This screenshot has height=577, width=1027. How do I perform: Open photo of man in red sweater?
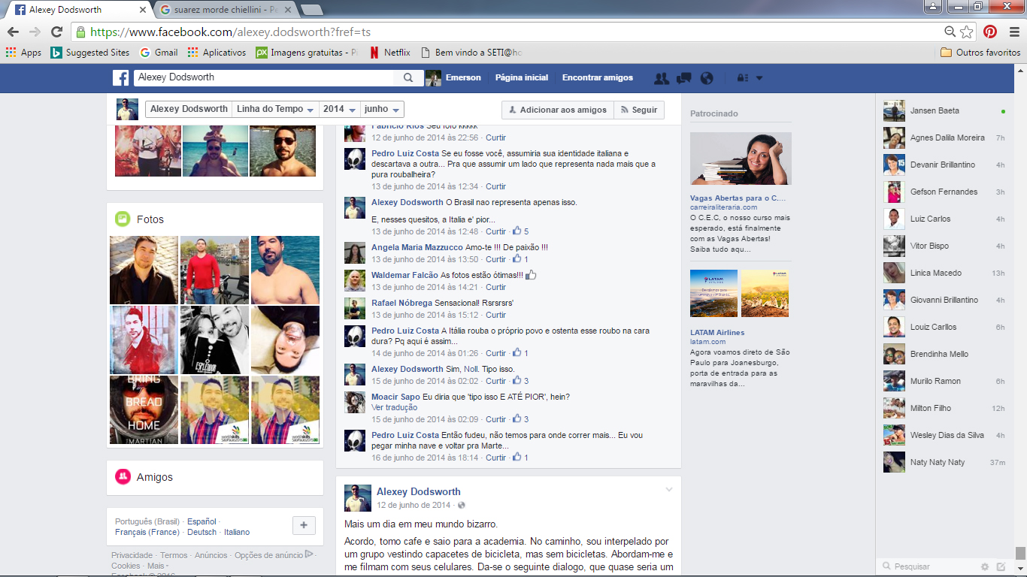[214, 270]
